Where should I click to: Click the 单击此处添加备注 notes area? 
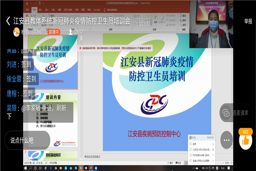pos(93,157)
